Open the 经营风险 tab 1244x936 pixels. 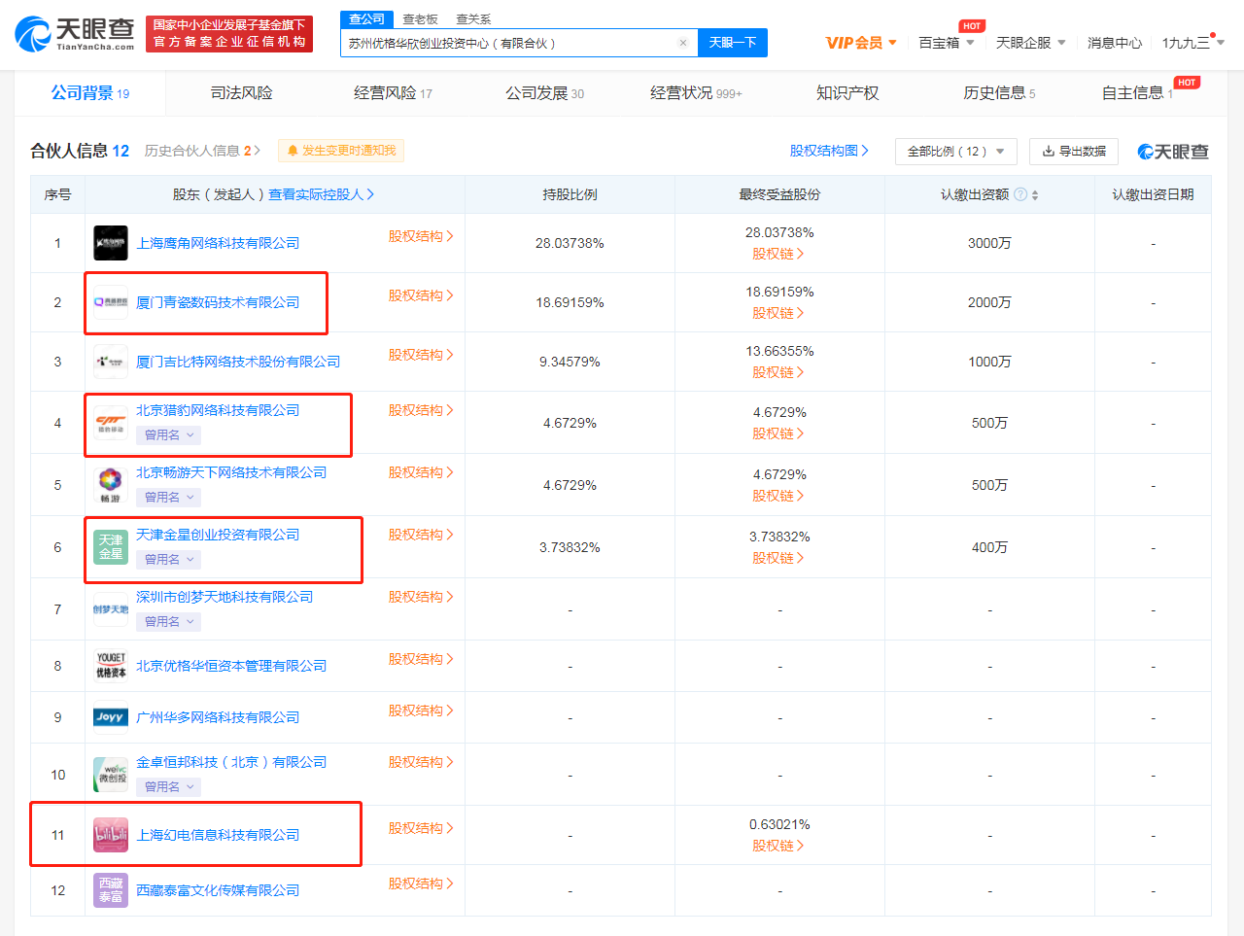coord(393,93)
